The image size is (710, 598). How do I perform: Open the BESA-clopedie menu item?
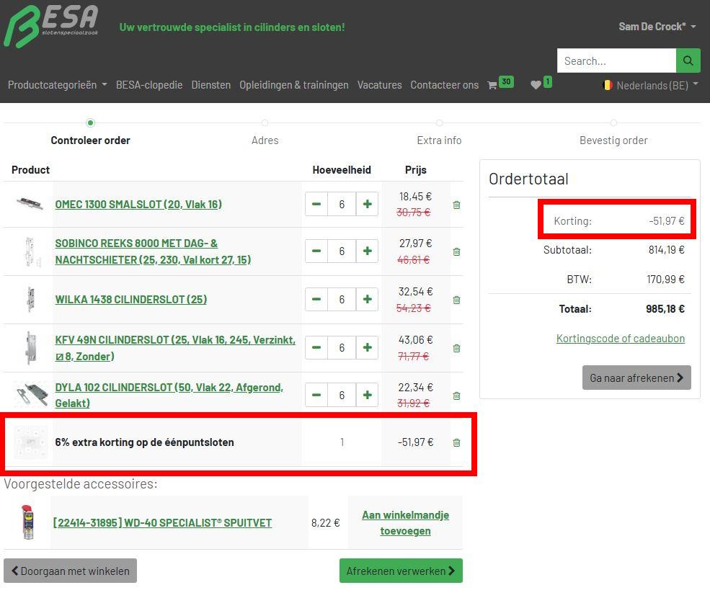coord(149,85)
